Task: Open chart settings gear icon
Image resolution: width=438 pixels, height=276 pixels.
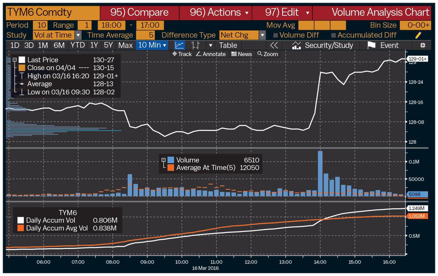Action: [x=423, y=45]
